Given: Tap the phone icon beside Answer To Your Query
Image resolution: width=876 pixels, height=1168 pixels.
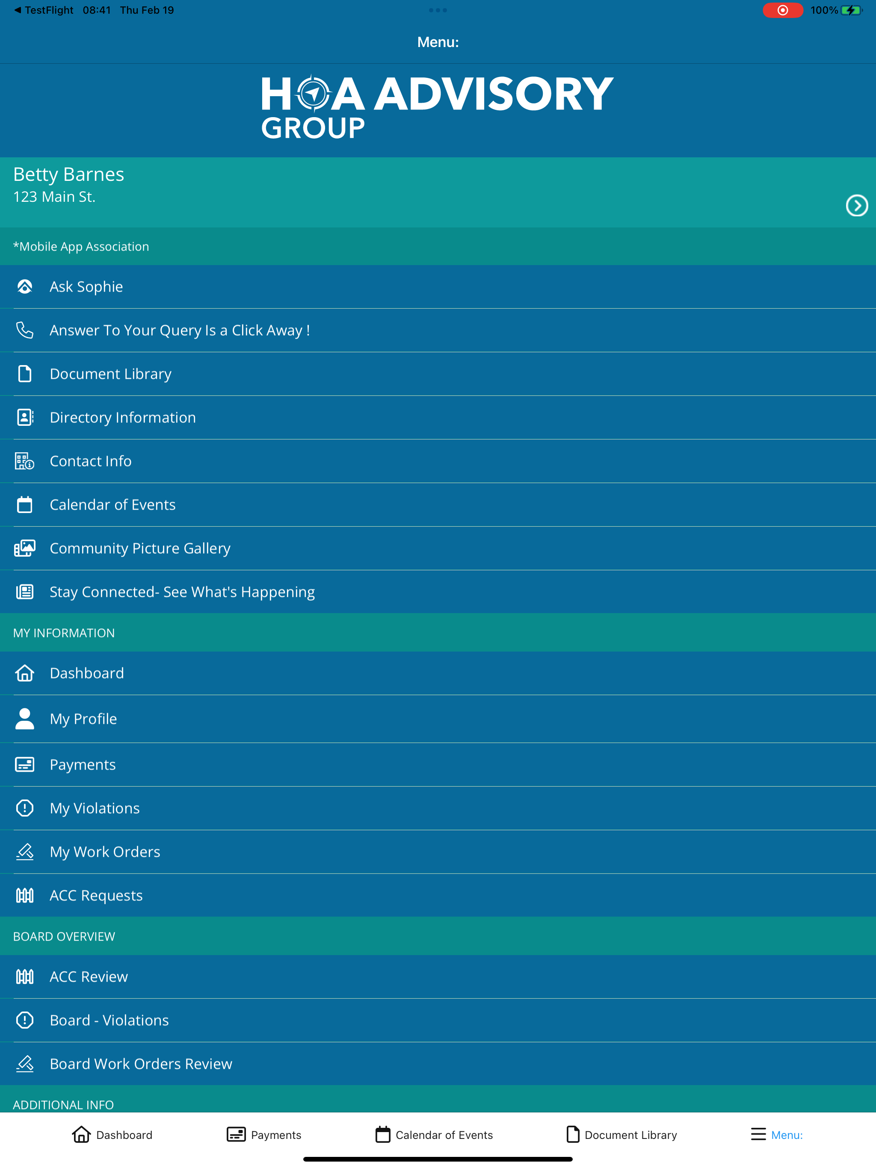Looking at the screenshot, I should [x=25, y=330].
